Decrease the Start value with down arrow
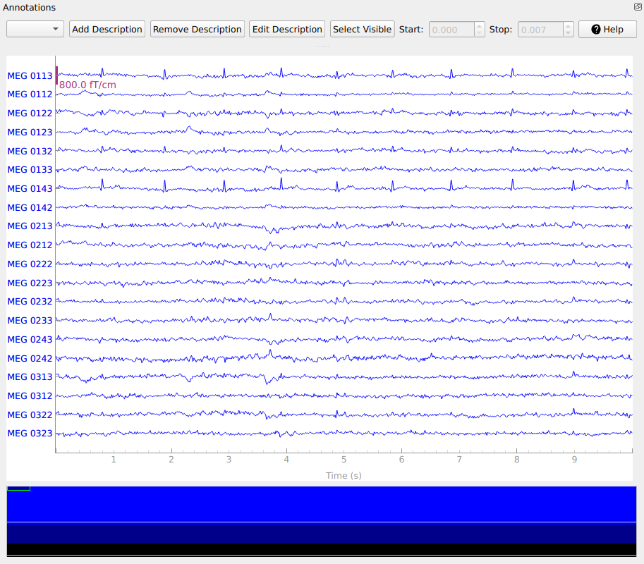The width and height of the screenshot is (644, 564). [480, 33]
